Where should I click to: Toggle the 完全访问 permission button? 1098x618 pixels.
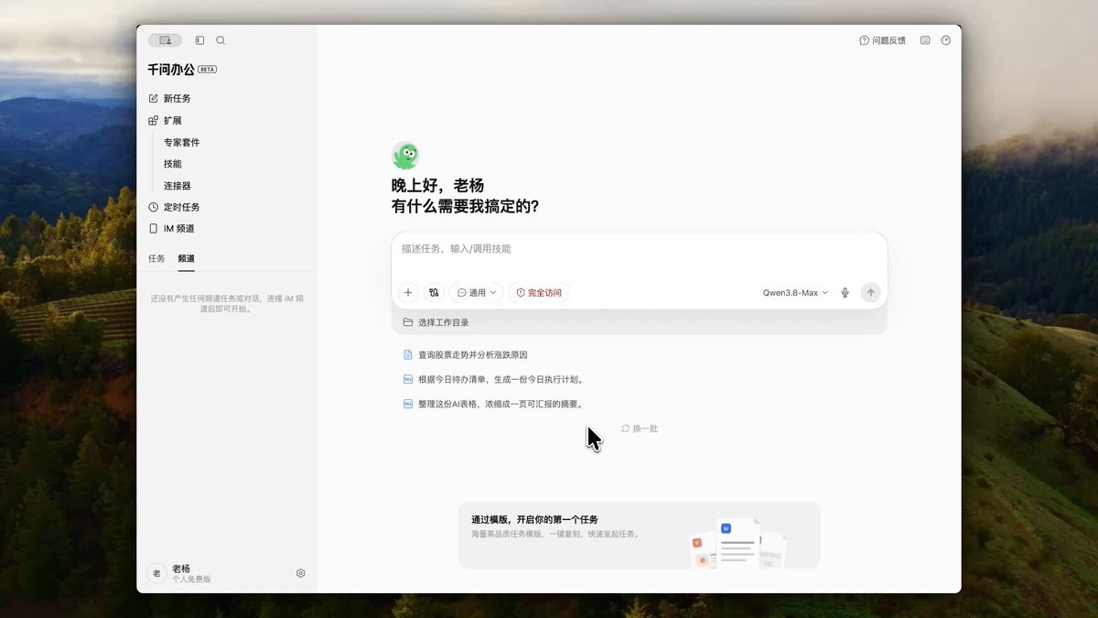(539, 293)
